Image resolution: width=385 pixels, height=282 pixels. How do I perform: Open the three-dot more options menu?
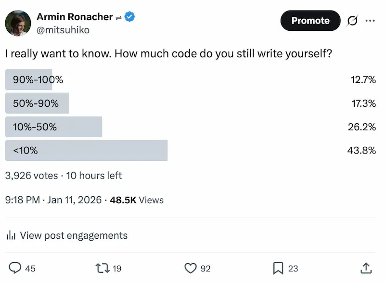tap(370, 21)
